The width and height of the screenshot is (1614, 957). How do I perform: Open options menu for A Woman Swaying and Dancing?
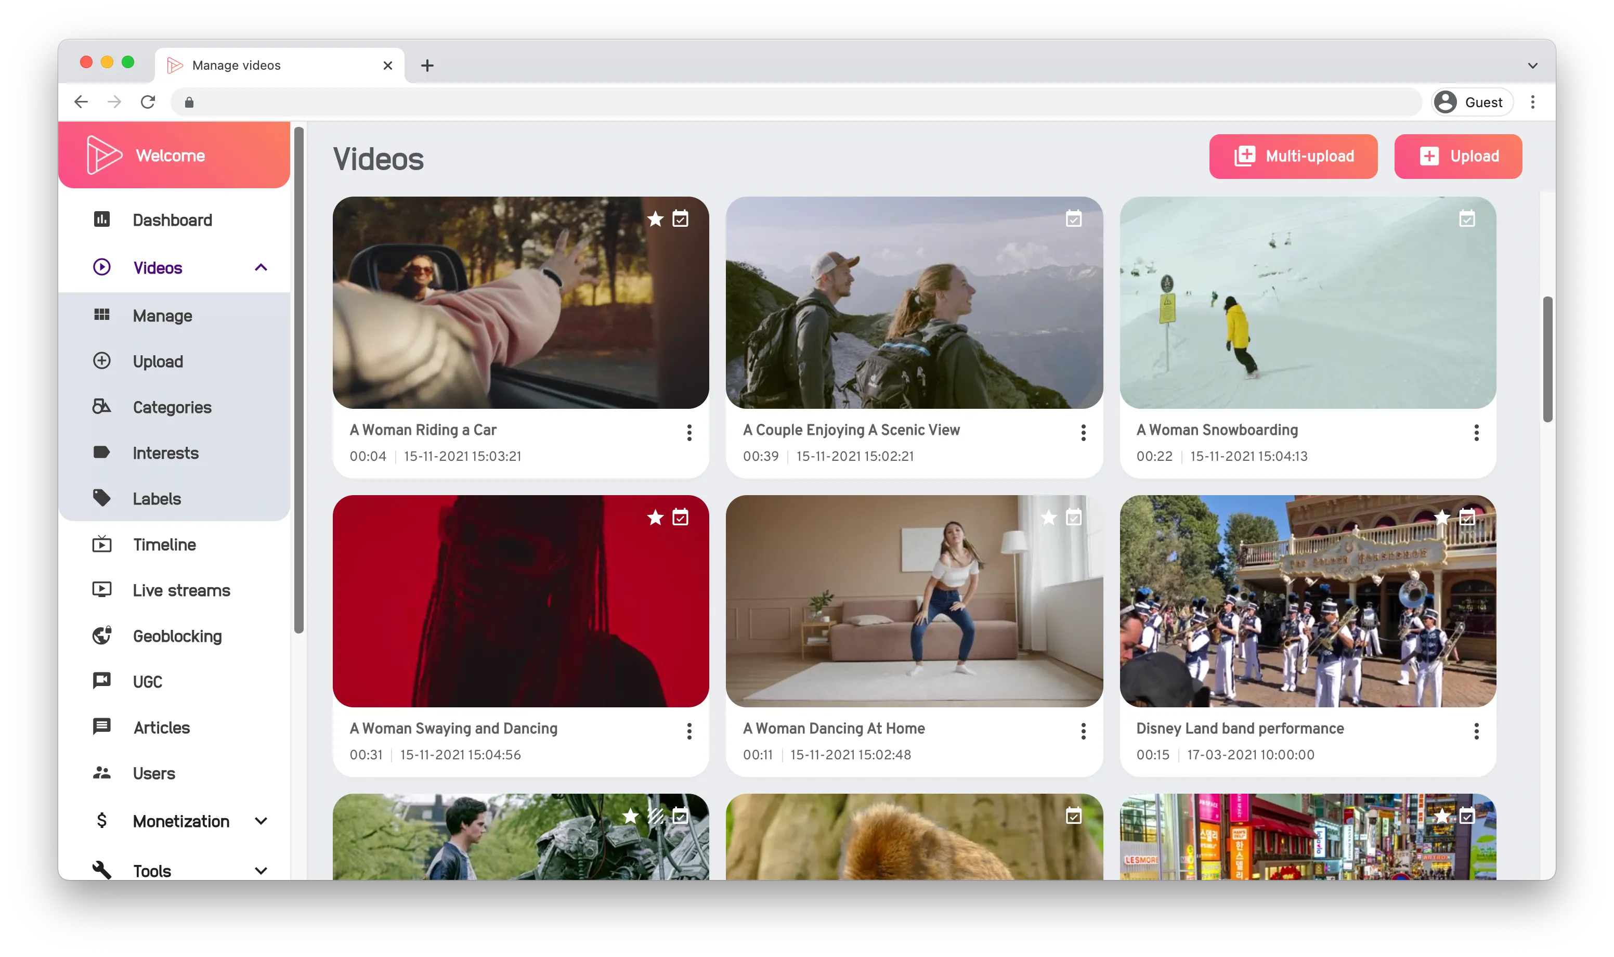(689, 731)
